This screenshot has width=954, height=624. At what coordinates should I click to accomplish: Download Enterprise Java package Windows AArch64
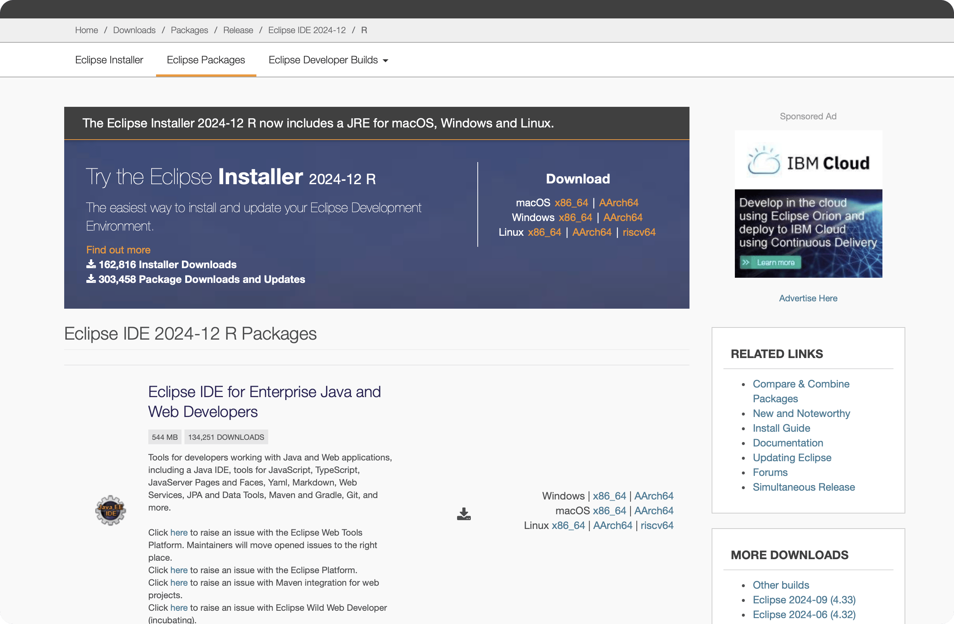[x=654, y=496]
